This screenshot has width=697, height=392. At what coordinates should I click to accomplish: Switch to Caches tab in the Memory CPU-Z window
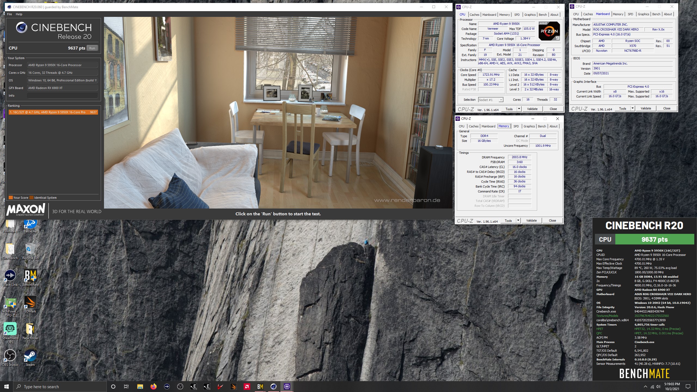473,126
